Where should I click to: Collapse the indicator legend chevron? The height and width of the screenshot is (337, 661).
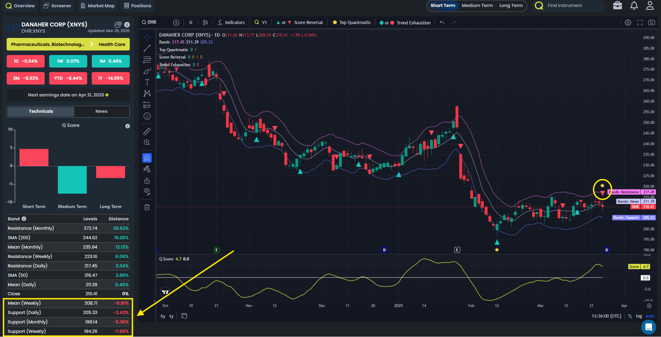[164, 72]
